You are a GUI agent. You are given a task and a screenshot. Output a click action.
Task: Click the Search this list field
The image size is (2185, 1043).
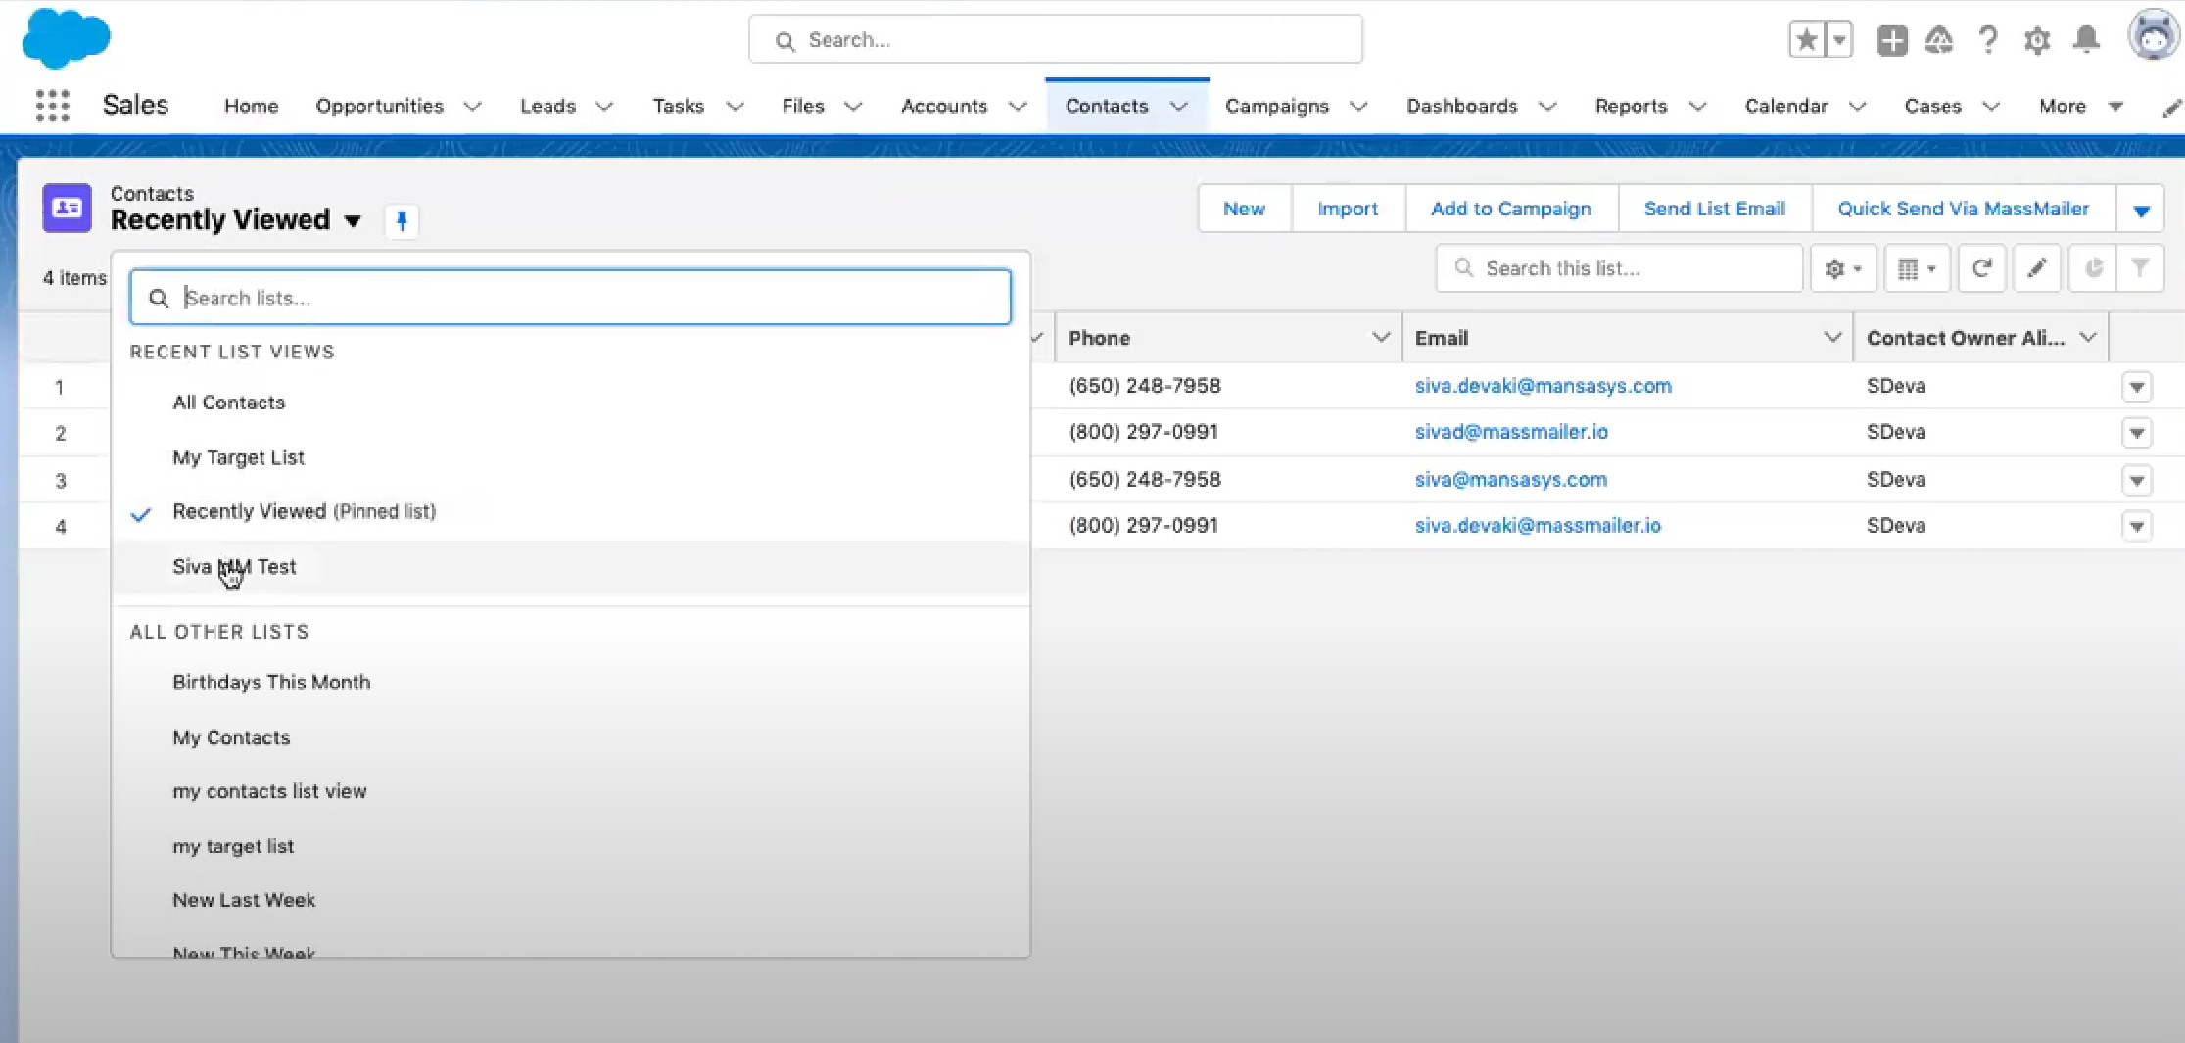pos(1619,268)
